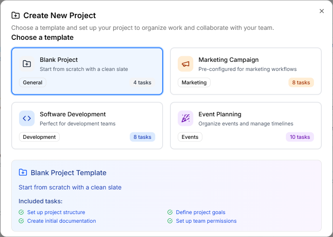
Task: Click the Marketing category tag
Action: pos(194,83)
